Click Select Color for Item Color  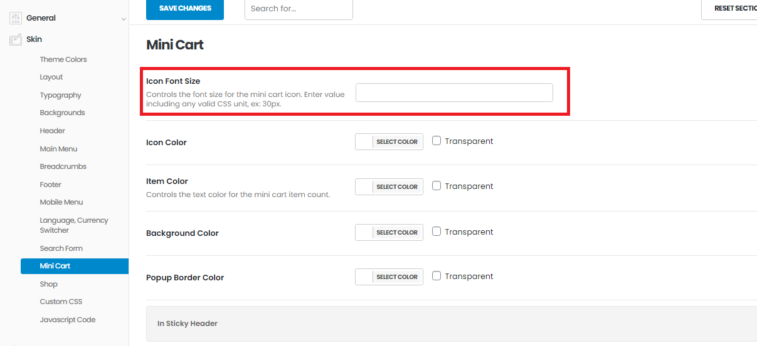(397, 187)
